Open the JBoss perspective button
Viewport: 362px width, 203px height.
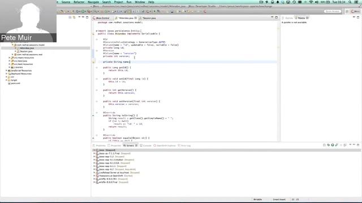click(x=355, y=11)
